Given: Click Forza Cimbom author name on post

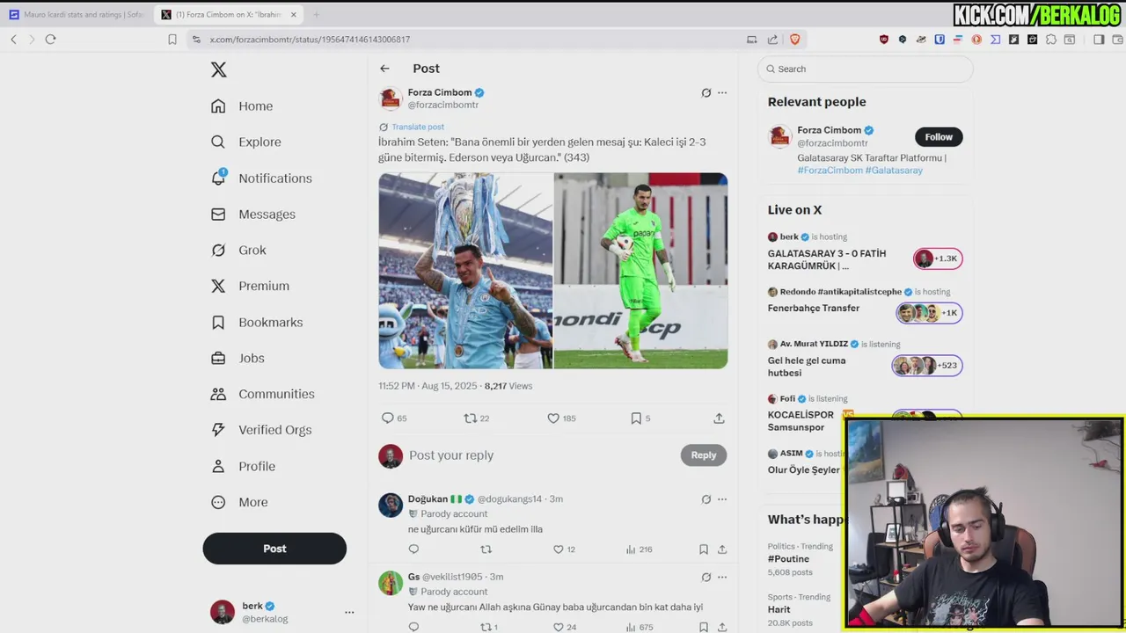Looking at the screenshot, I should (440, 92).
